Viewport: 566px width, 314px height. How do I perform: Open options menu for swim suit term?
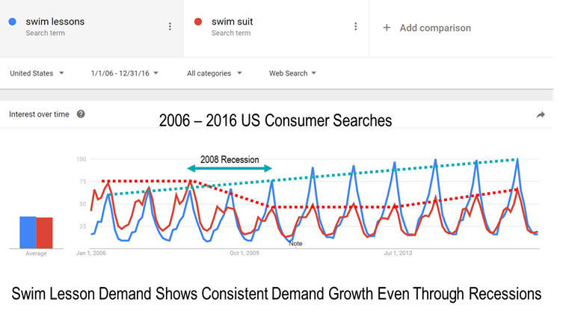coord(356,26)
